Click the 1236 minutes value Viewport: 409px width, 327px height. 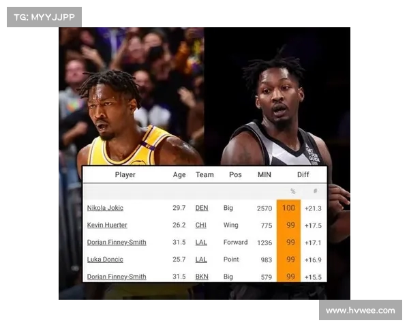[264, 243]
